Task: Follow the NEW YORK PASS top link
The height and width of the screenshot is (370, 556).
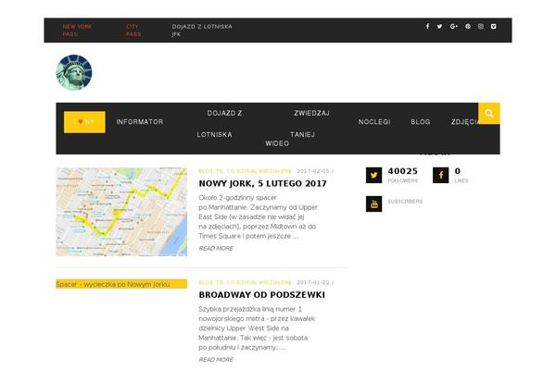Action: pos(77,31)
